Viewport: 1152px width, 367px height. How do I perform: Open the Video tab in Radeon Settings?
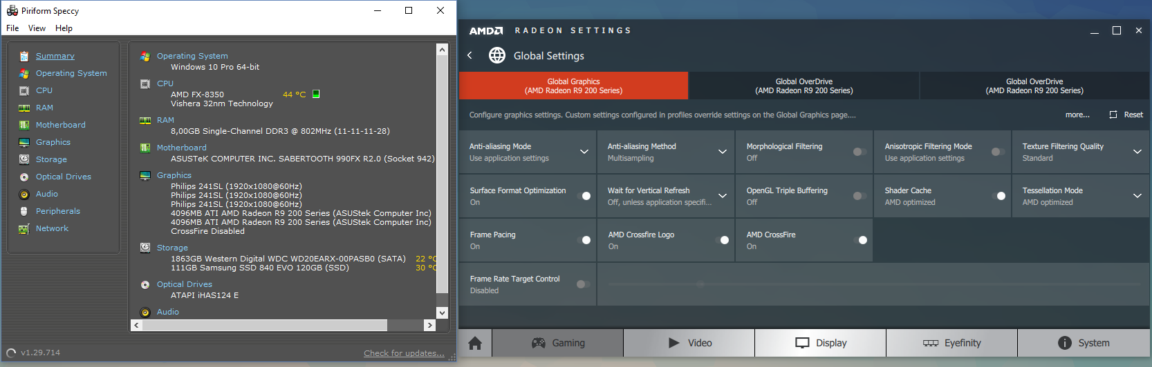(x=689, y=343)
